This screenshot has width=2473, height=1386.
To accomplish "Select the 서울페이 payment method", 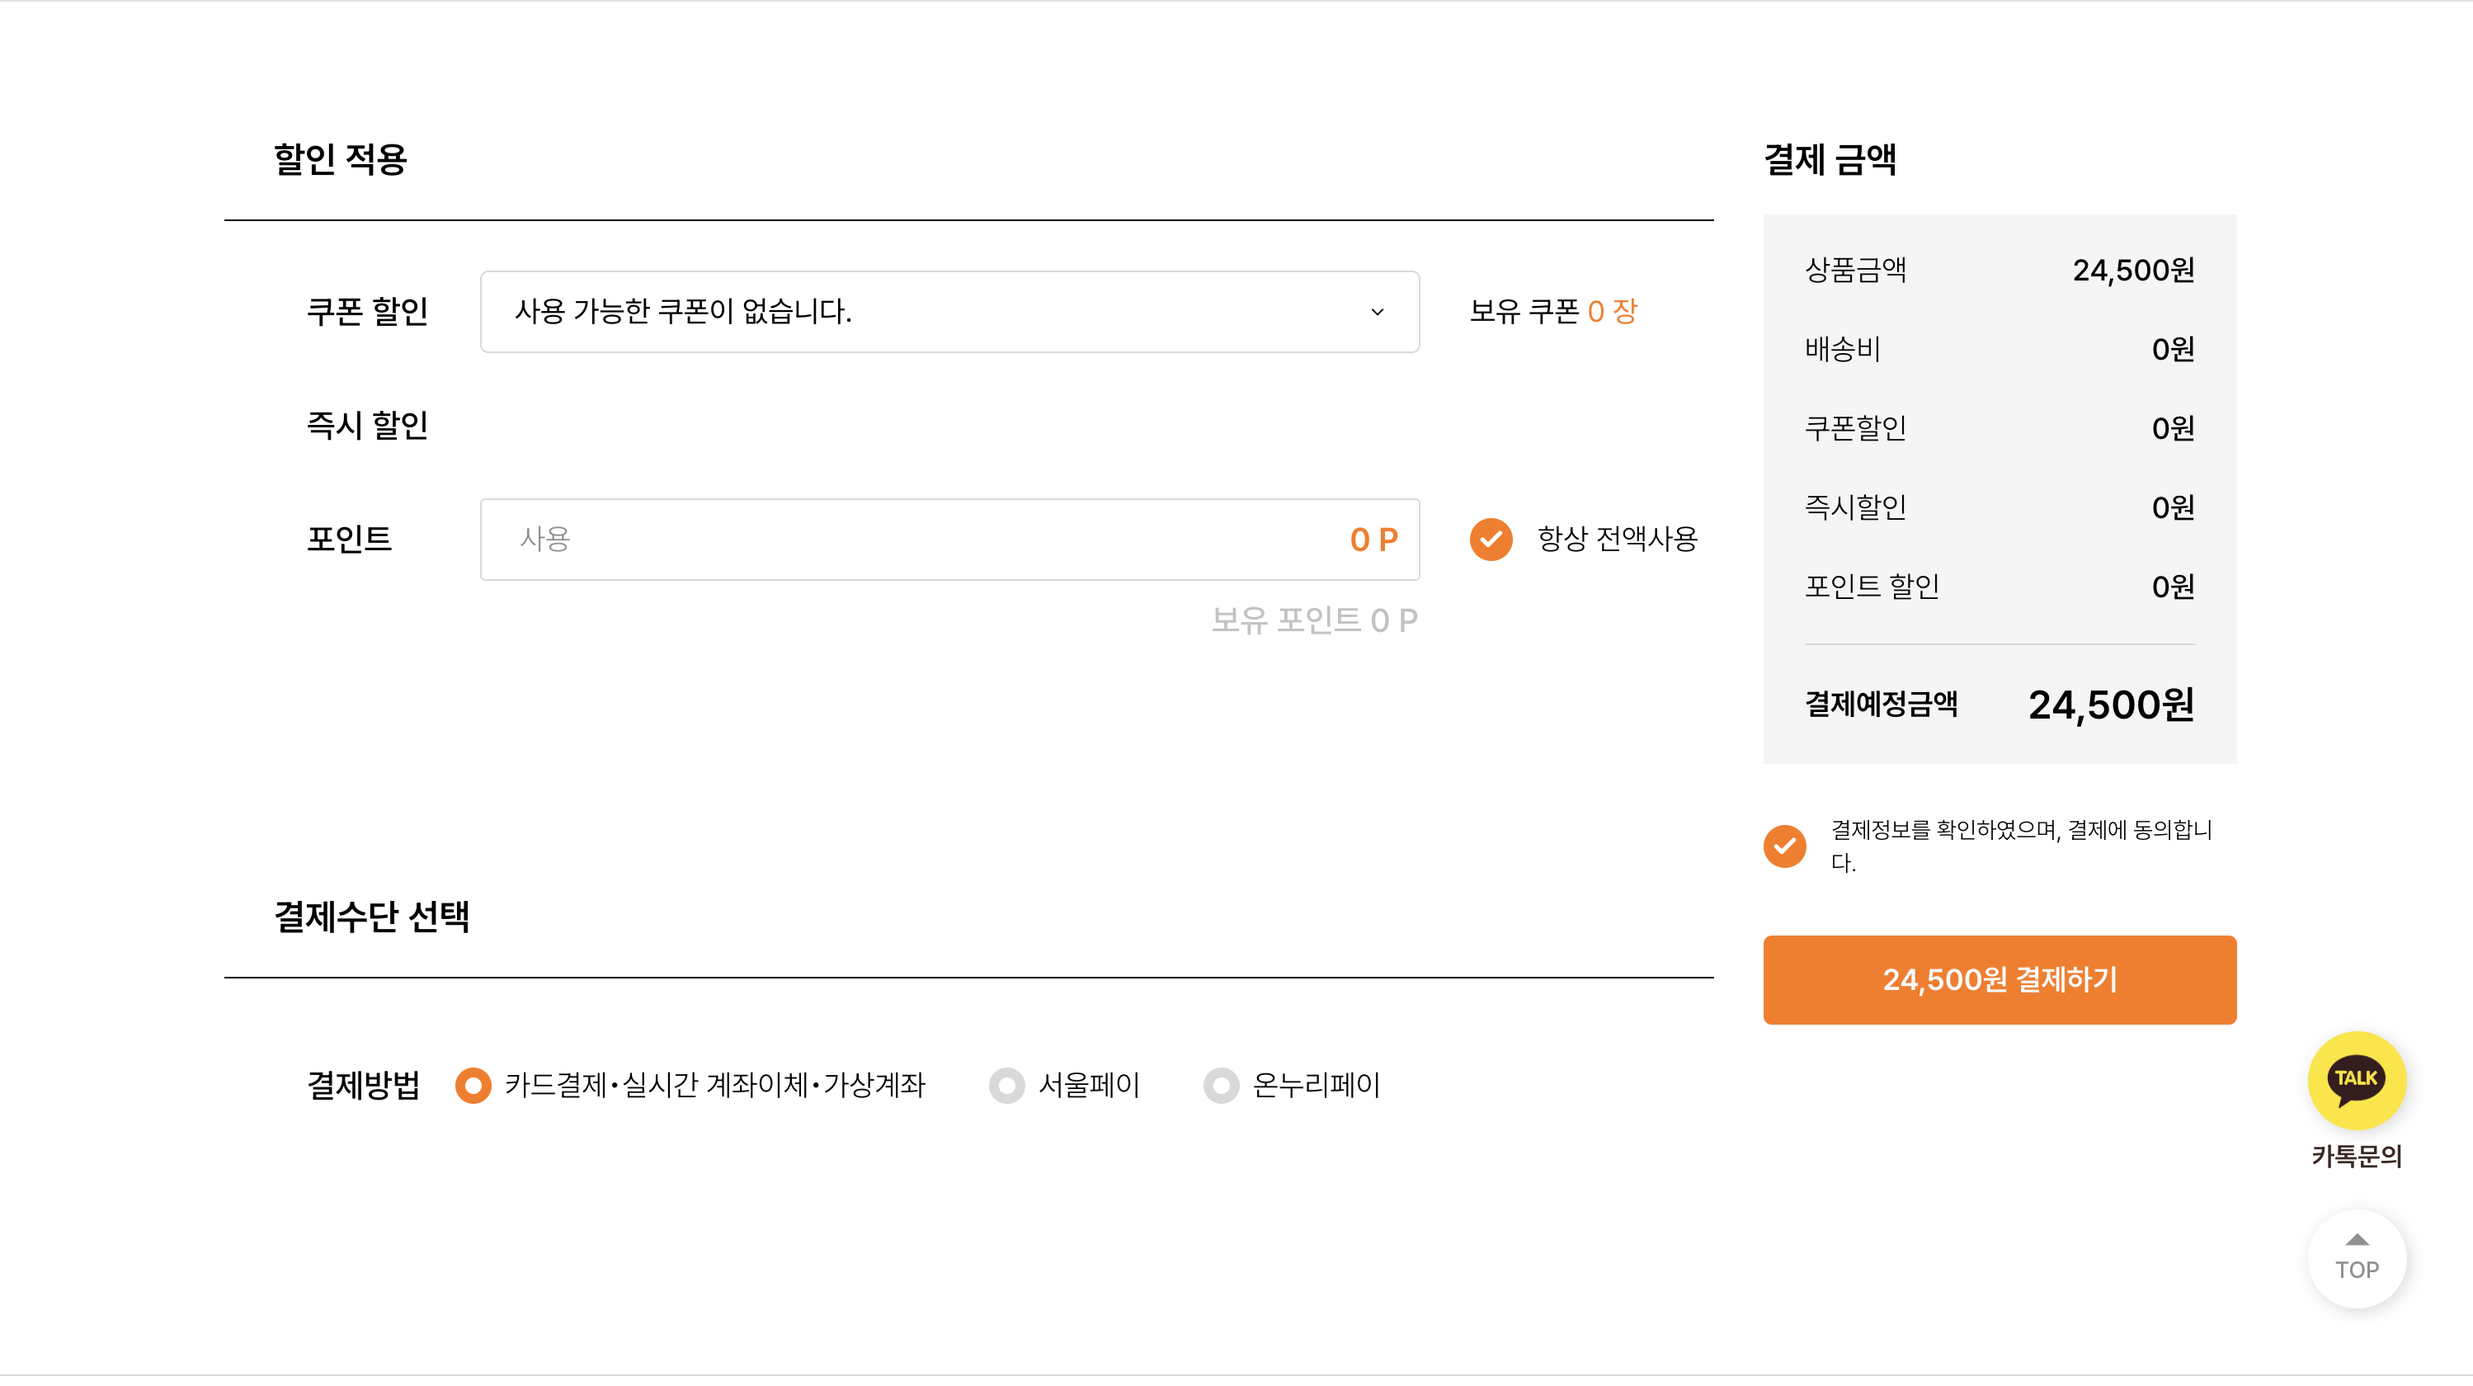I will pyautogui.click(x=1006, y=1087).
